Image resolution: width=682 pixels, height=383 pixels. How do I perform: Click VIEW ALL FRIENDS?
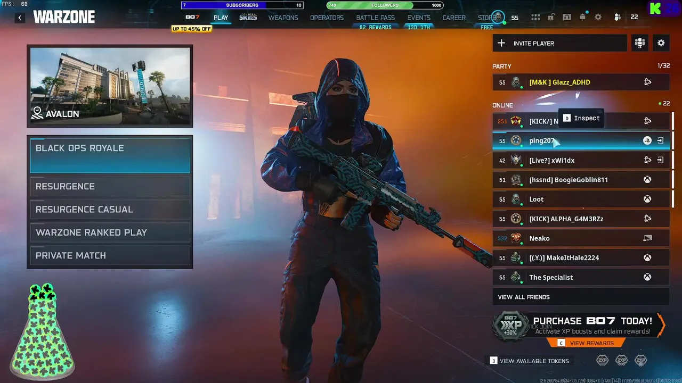click(581, 297)
